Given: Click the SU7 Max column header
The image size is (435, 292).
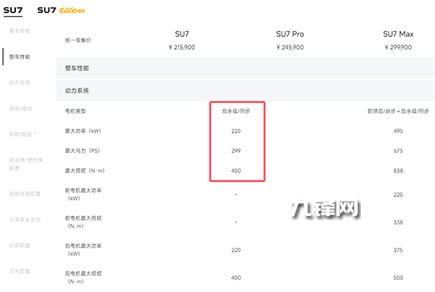Looking at the screenshot, I should 397,34.
